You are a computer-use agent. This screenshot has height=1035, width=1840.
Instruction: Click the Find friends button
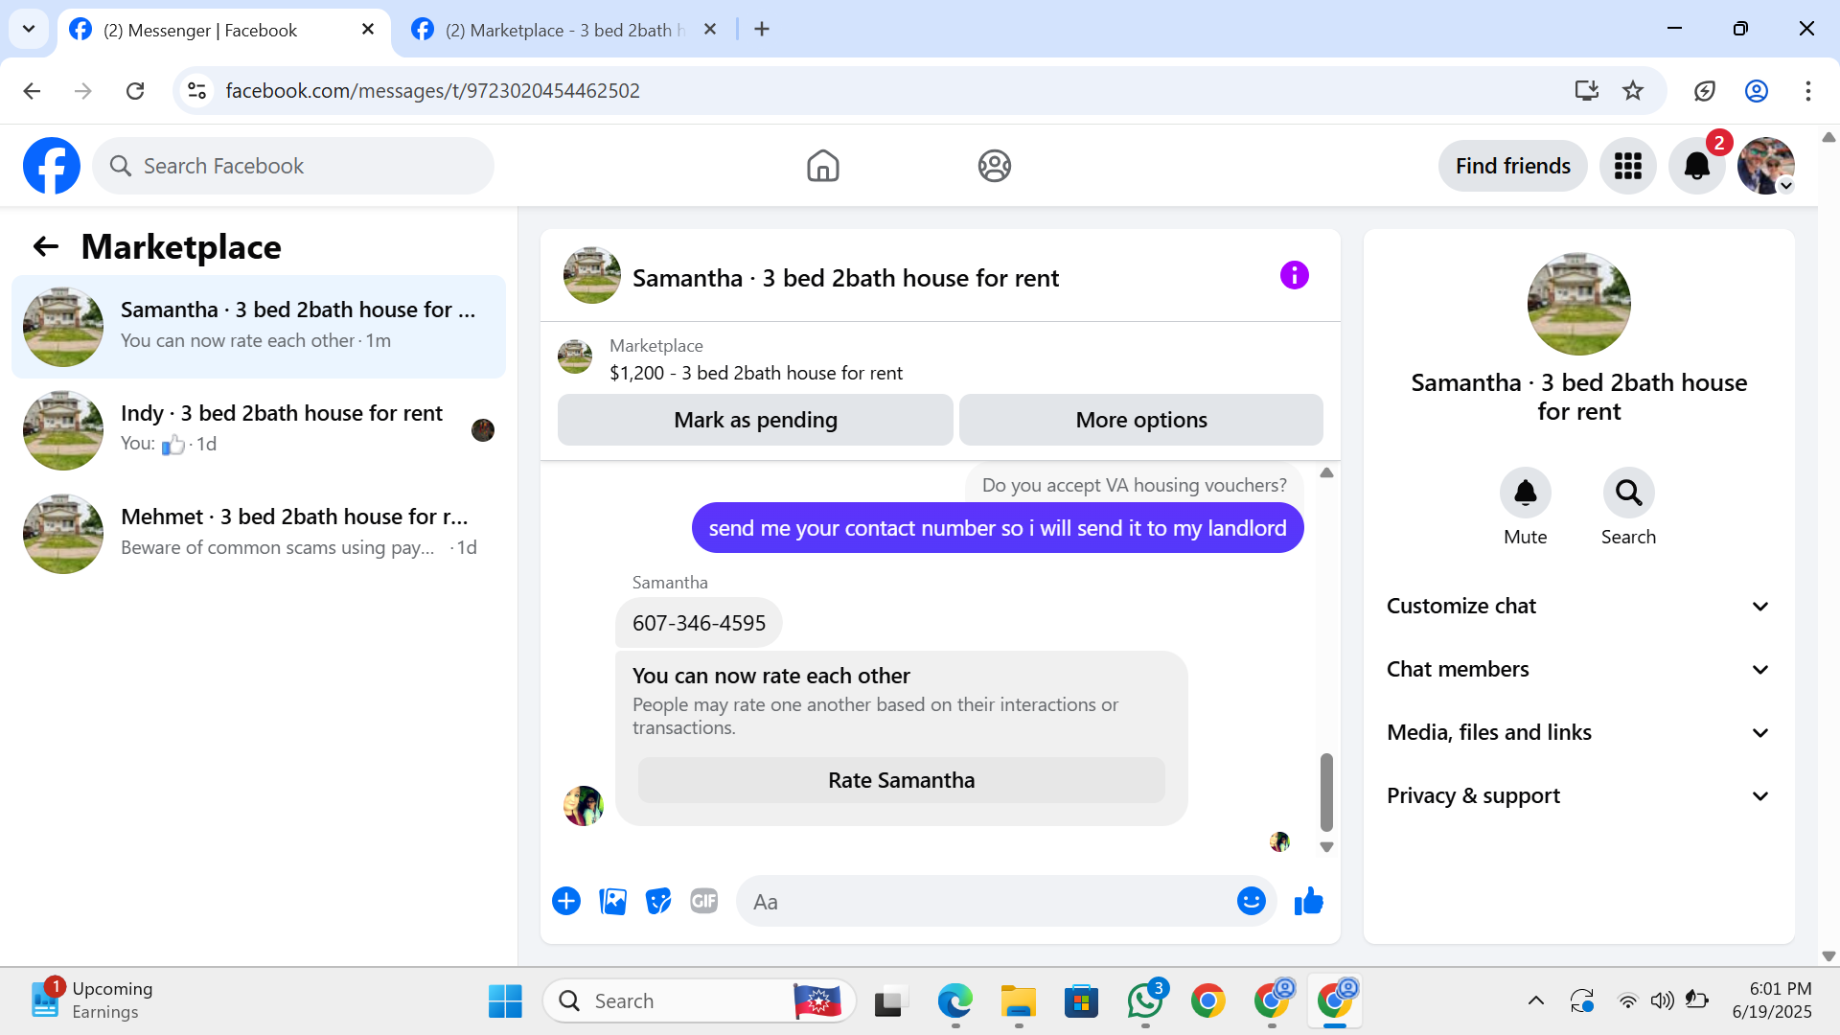click(1513, 166)
